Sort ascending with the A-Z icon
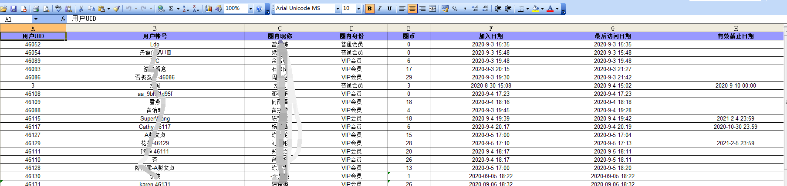The height and width of the screenshot is (186, 787). pos(186,9)
